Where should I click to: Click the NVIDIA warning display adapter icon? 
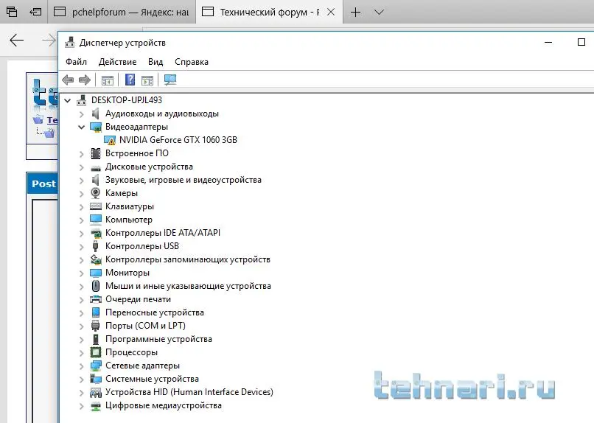[x=110, y=140]
